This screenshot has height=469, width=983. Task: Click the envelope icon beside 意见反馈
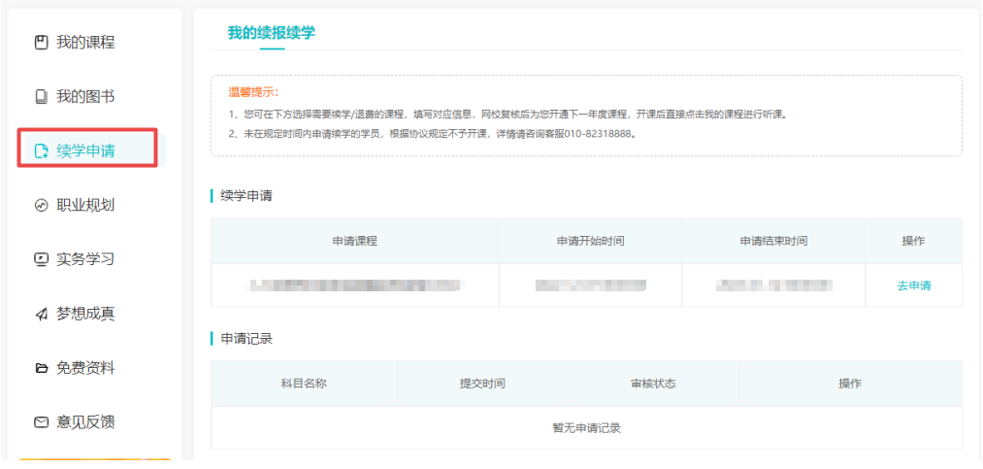41,422
